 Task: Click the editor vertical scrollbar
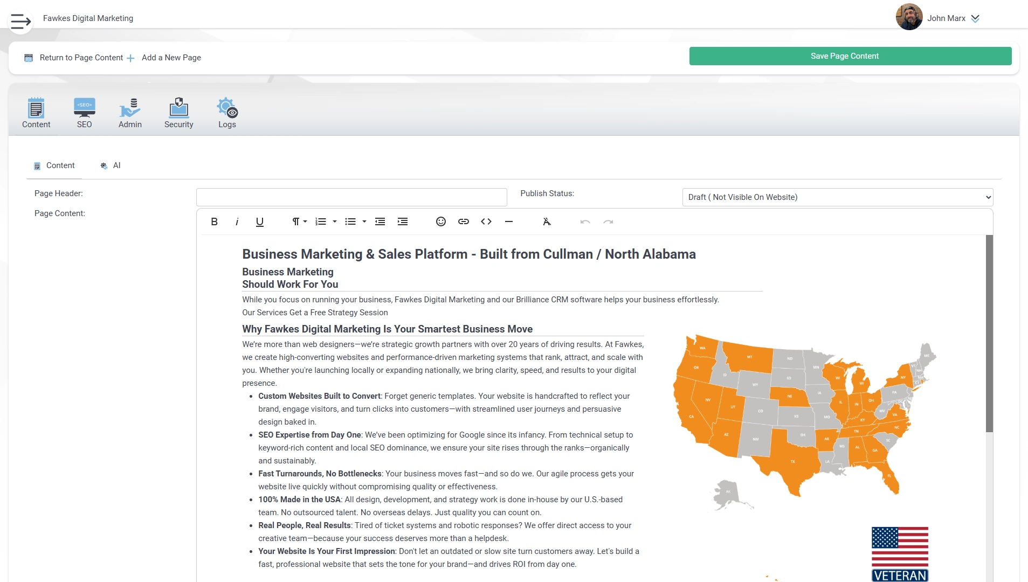989,334
